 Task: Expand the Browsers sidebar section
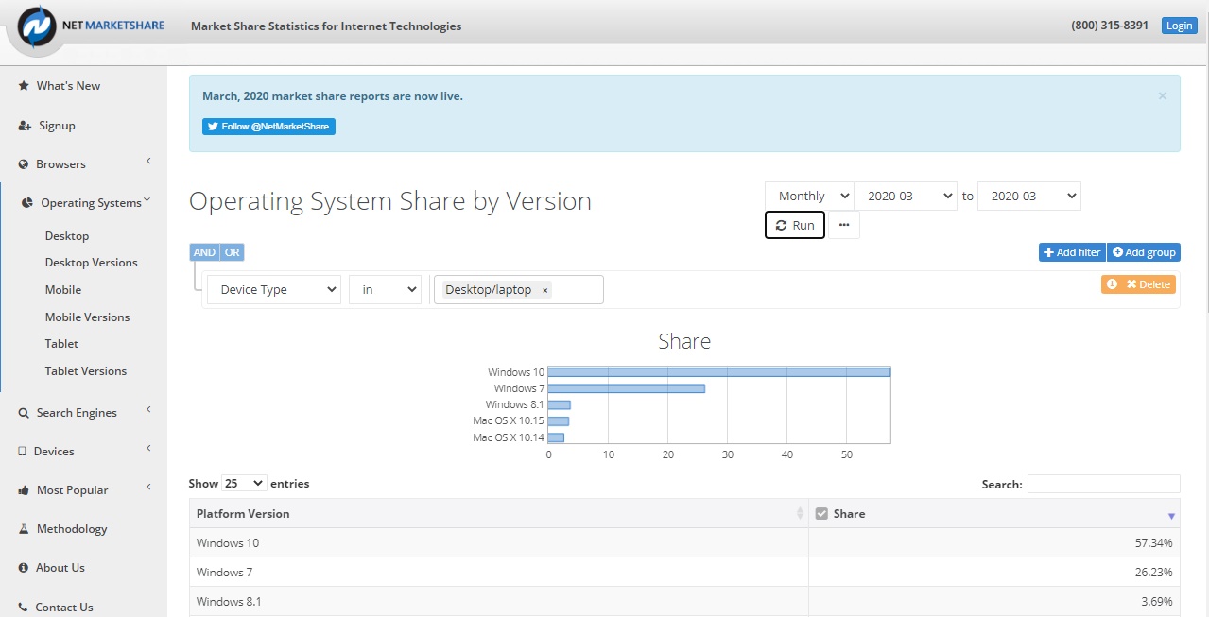(148, 163)
